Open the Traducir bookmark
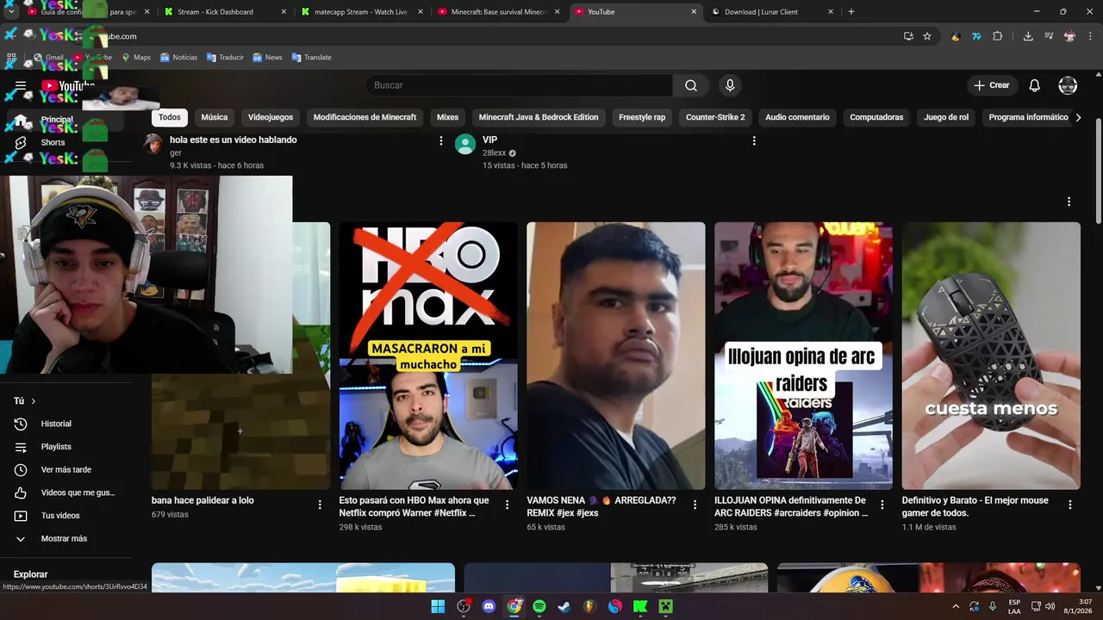 point(225,57)
